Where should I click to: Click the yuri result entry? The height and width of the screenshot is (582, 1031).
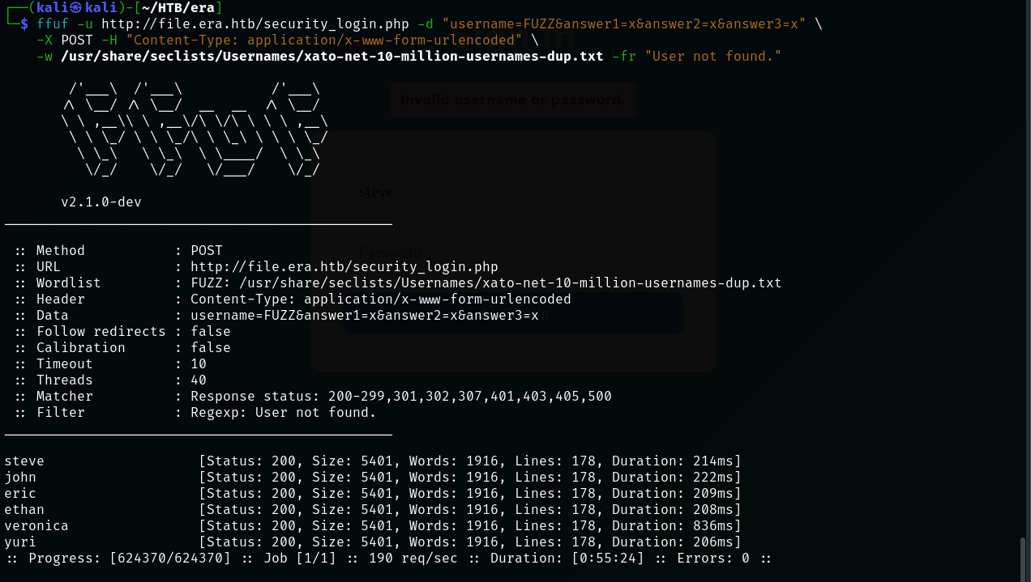(20, 542)
